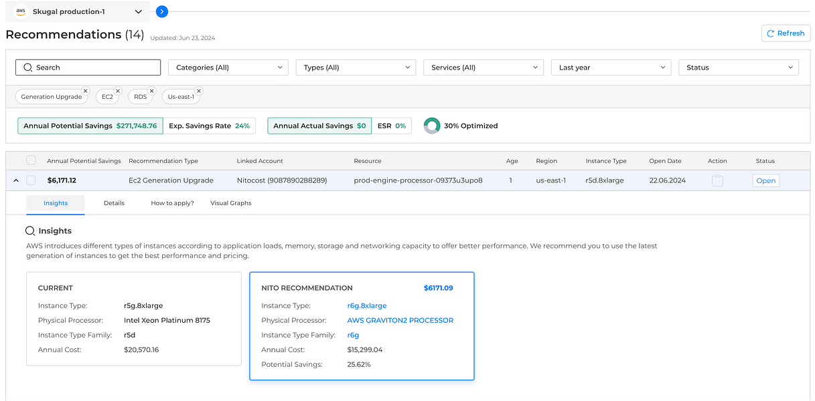This screenshot has width=815, height=401.
Task: Click the AWS logo icon
Action: [21, 11]
